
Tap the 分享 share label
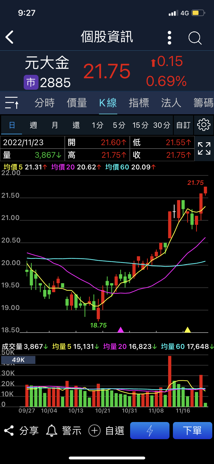point(29,431)
